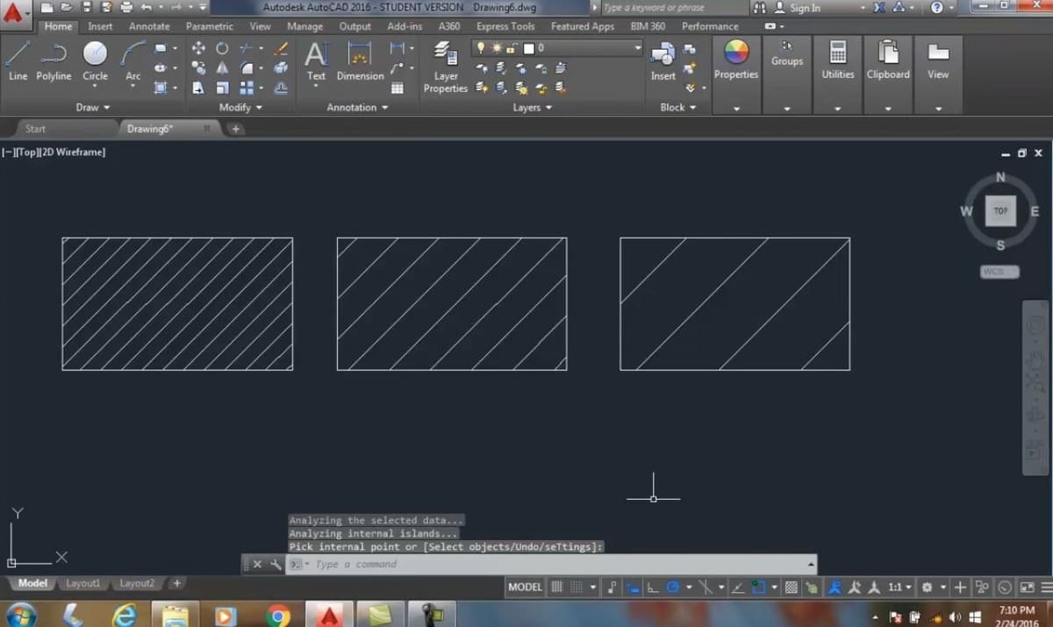Toggle grid display in status bar
1053x627 pixels.
pos(556,587)
